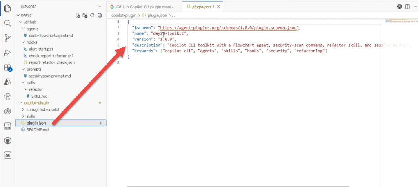
Task: Open the Search view in activity bar
Action: click(x=8, y=23)
